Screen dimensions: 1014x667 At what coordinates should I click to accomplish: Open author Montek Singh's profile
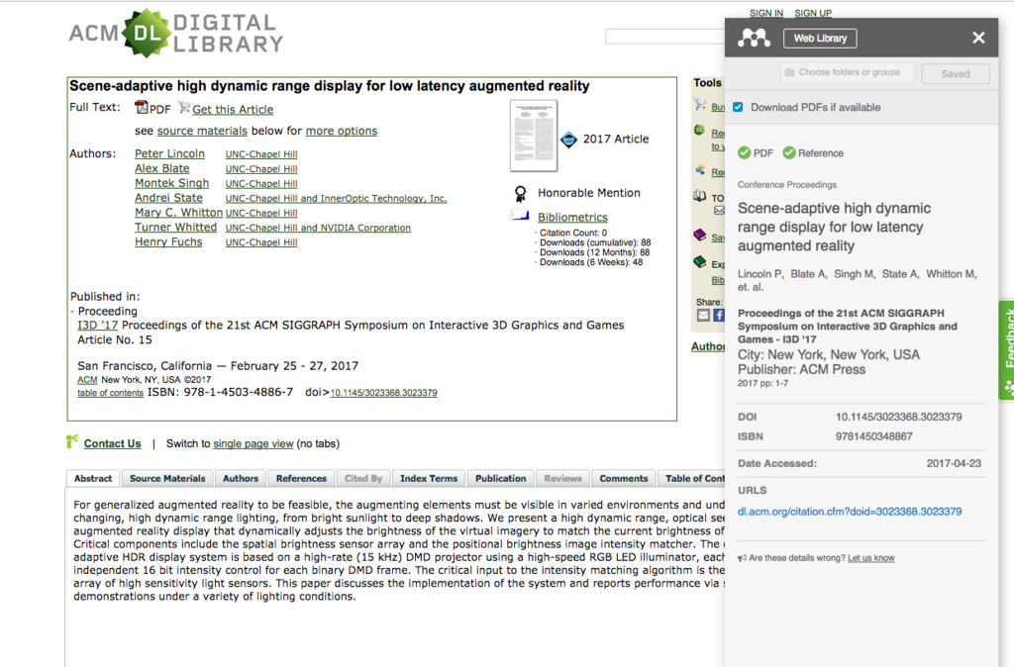coord(172,183)
